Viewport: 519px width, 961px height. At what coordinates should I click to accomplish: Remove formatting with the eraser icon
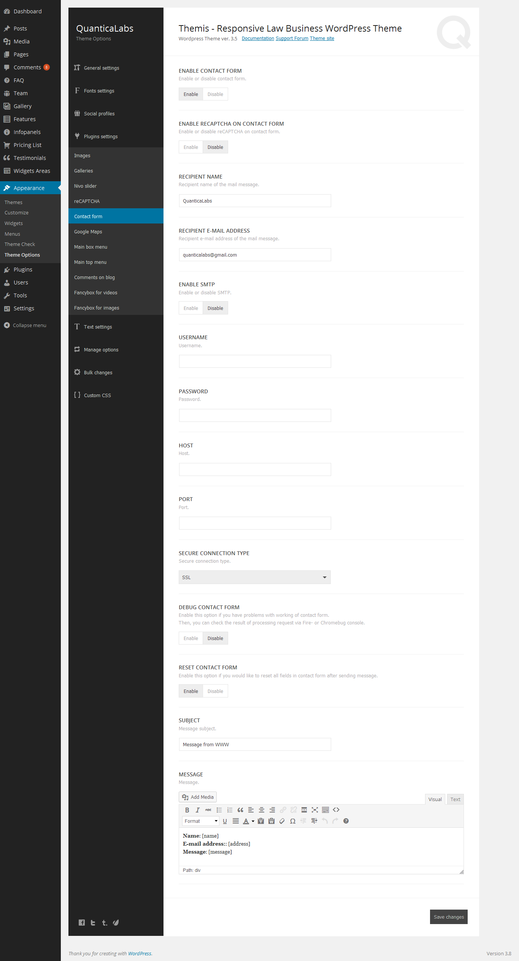pyautogui.click(x=282, y=821)
